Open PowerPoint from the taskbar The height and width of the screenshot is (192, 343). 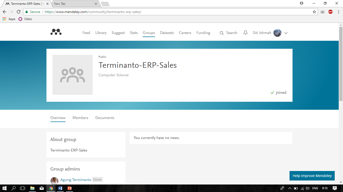pyautogui.click(x=70, y=188)
